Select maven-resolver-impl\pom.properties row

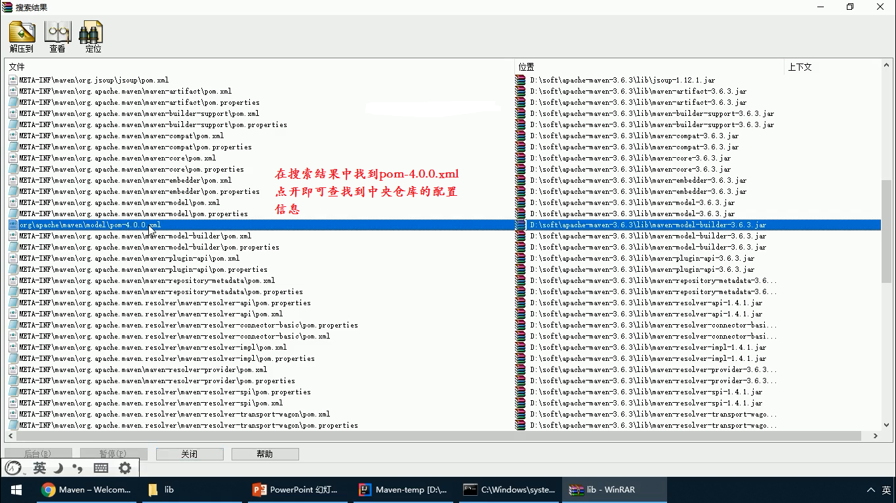(x=443, y=358)
